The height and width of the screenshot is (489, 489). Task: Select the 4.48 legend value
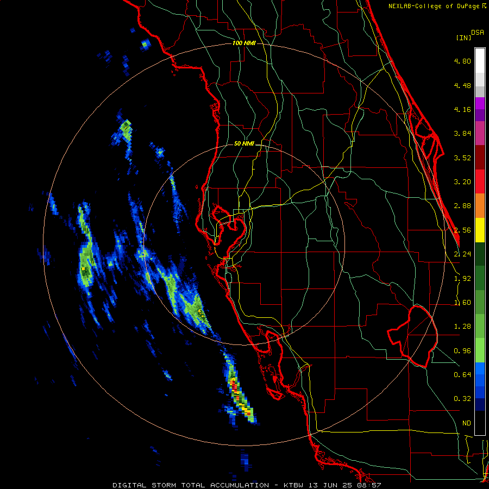(462, 85)
